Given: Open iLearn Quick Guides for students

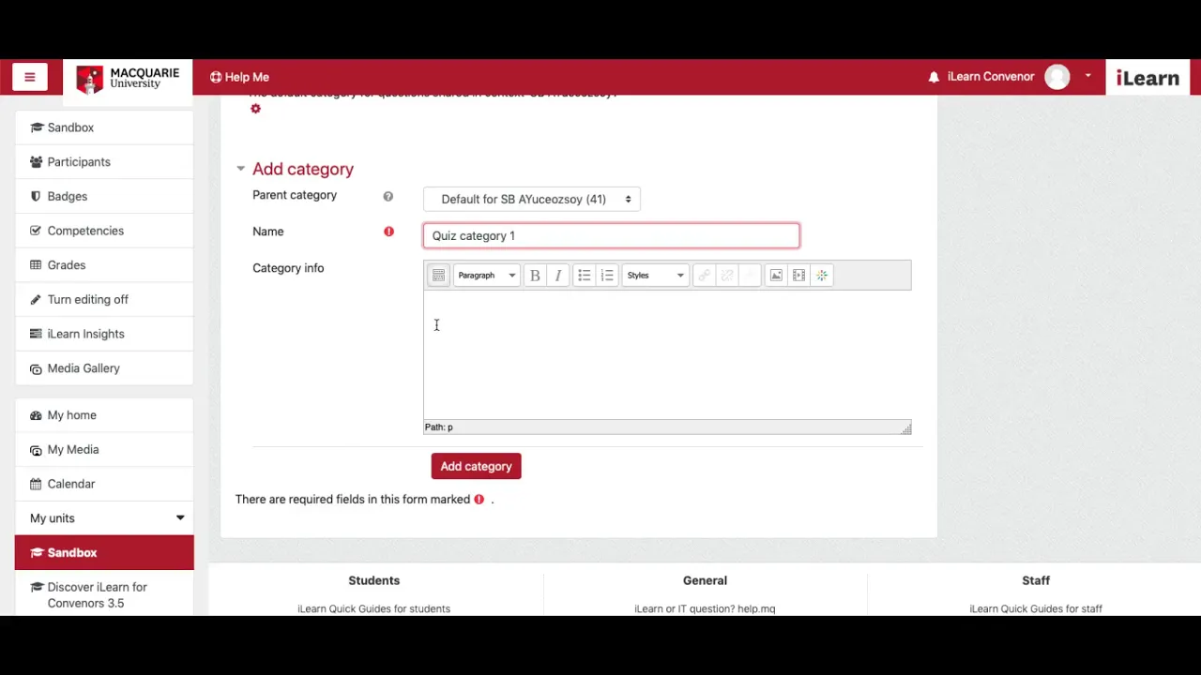Looking at the screenshot, I should coord(373,608).
